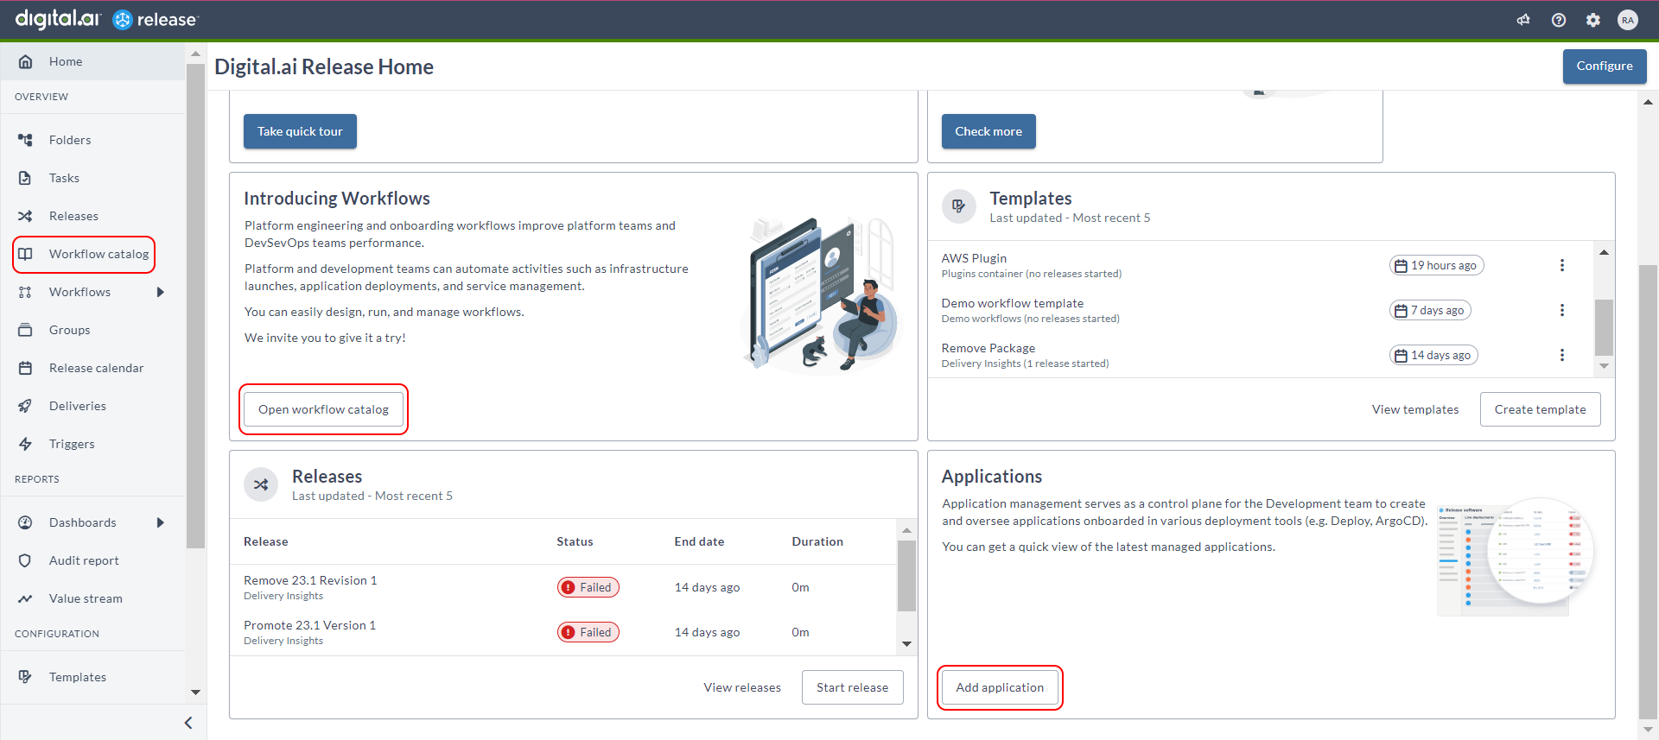The width and height of the screenshot is (1659, 740).
Task: Click the Value stream chart icon
Action: pos(26,598)
